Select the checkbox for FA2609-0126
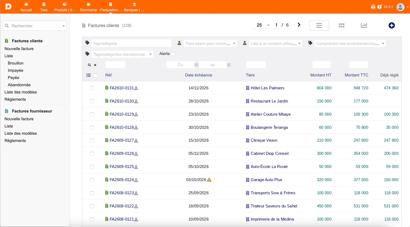 (92, 154)
